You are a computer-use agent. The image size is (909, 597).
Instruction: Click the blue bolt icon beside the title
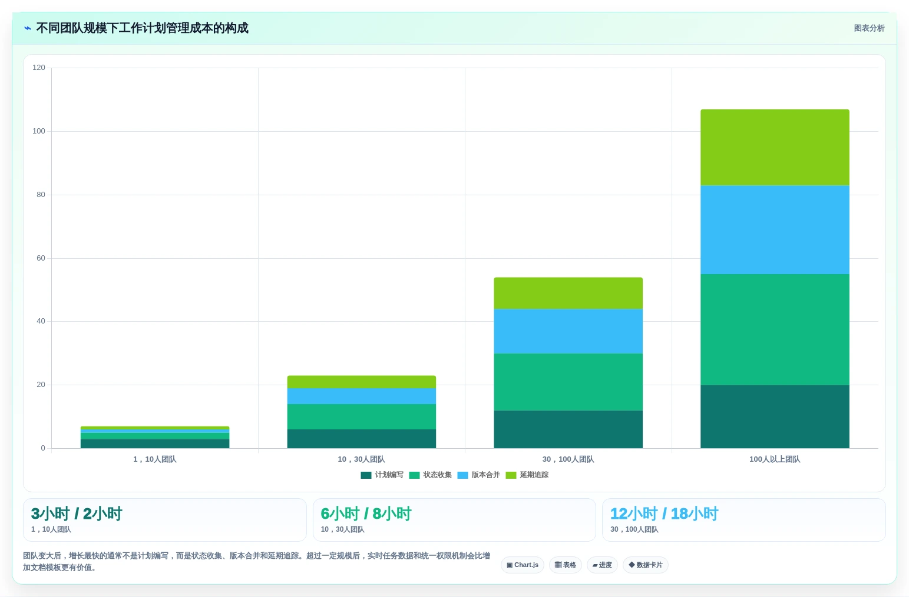pyautogui.click(x=27, y=28)
